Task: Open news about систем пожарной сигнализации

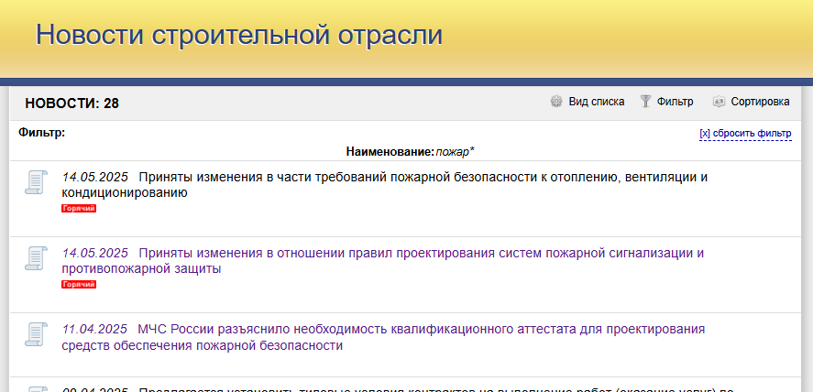Action: coord(382,261)
